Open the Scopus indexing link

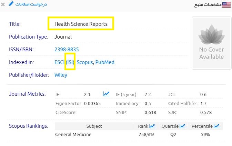pos(85,62)
